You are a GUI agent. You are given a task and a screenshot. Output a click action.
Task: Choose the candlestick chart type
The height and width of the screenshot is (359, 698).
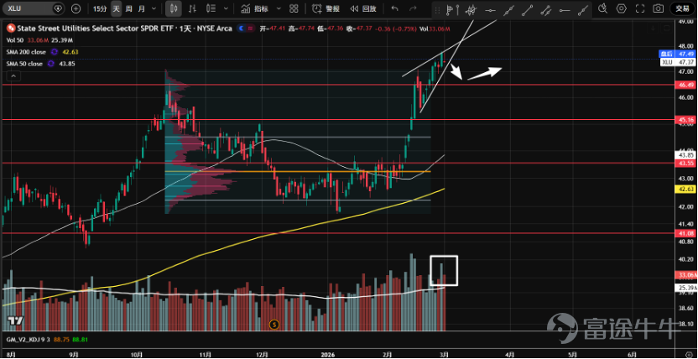174,8
